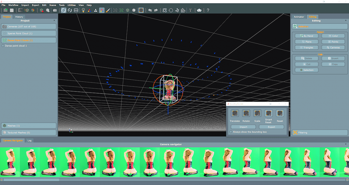Click the camera snapshot toolbar icon
The height and width of the screenshot is (185, 349).
[55, 10]
